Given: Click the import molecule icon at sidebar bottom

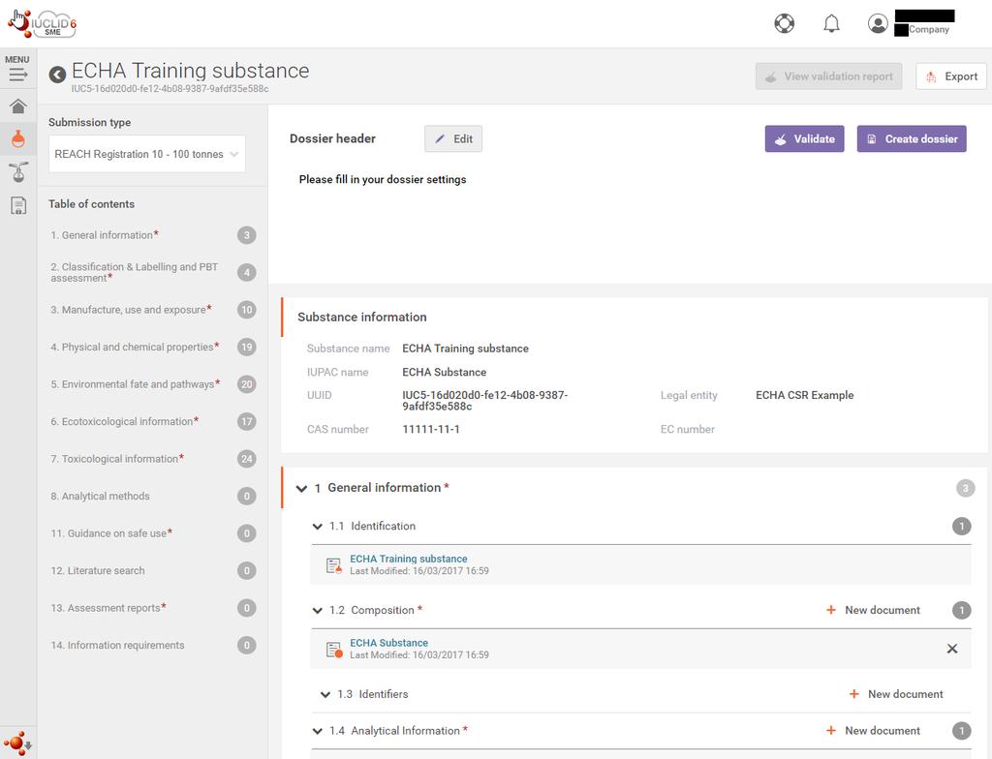Looking at the screenshot, I should [17, 744].
